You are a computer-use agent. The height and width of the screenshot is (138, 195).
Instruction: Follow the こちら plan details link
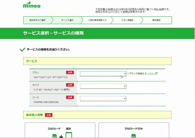click(x=151, y=73)
